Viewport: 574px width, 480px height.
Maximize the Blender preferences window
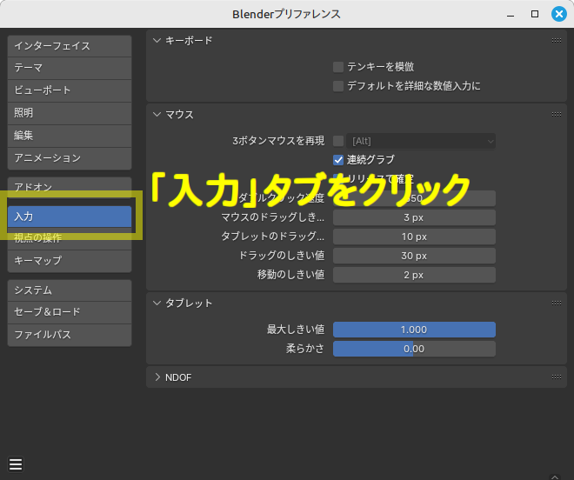(535, 14)
